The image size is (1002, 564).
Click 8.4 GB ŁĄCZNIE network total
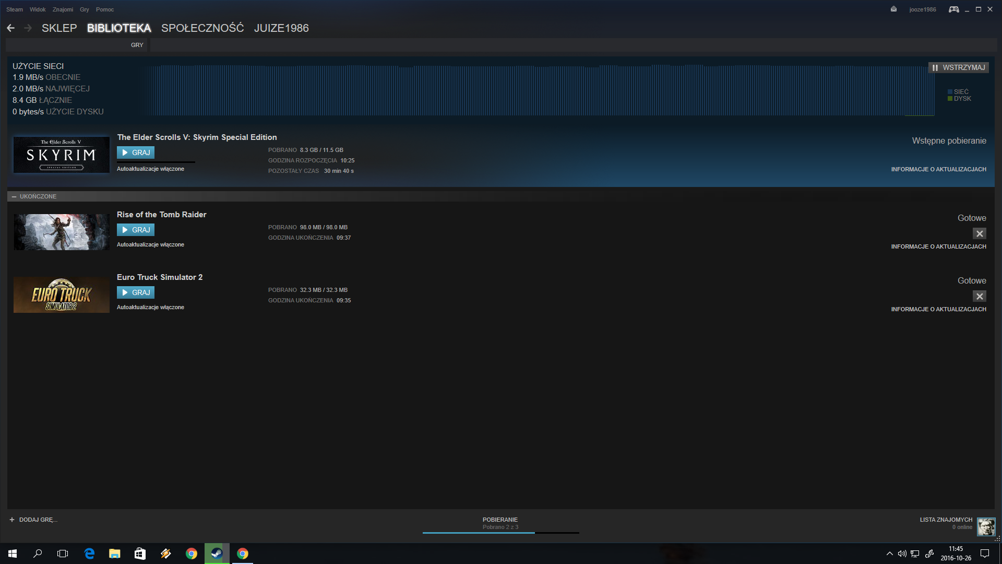(x=42, y=100)
